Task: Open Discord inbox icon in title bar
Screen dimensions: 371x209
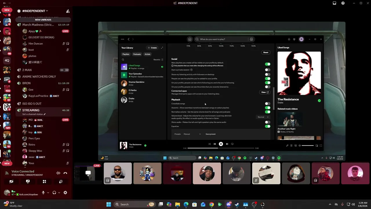Action: (334, 3)
